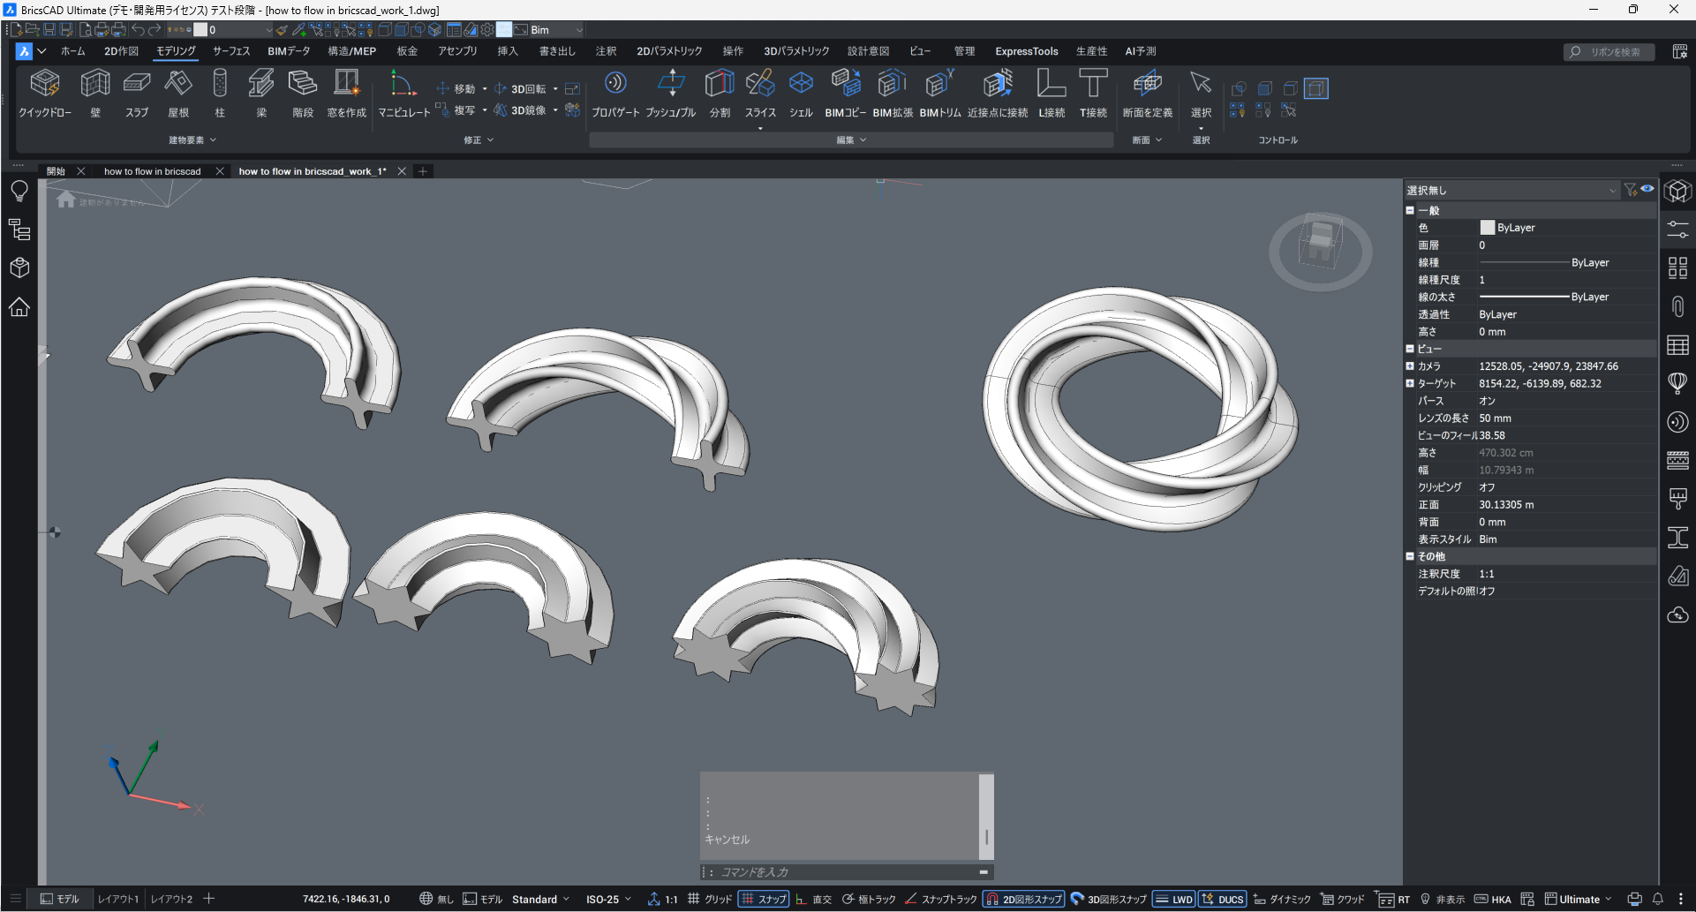The height and width of the screenshot is (912, 1696).
Task: Click the ByLayer color swatch
Action: (x=1488, y=228)
